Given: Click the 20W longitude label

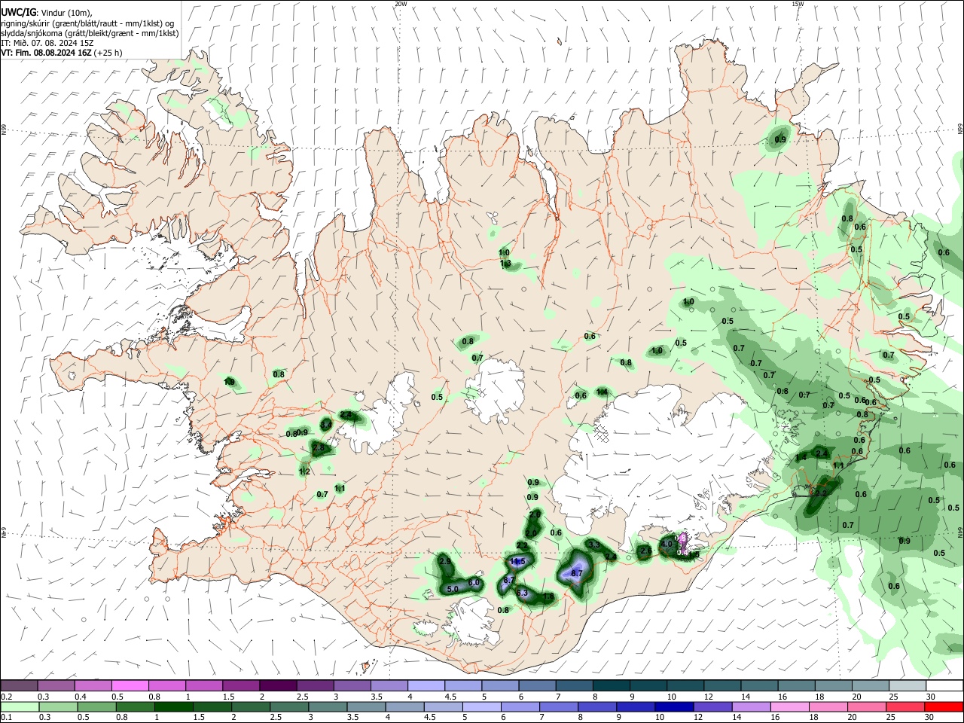Looking at the screenshot, I should (401, 4).
